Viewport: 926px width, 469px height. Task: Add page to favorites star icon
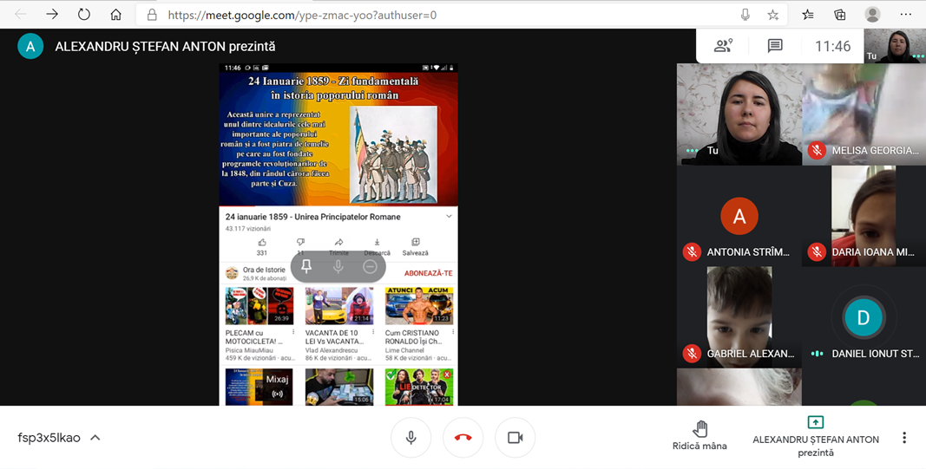tap(772, 15)
